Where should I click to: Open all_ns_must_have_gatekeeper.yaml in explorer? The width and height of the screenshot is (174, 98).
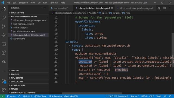click(28, 20)
